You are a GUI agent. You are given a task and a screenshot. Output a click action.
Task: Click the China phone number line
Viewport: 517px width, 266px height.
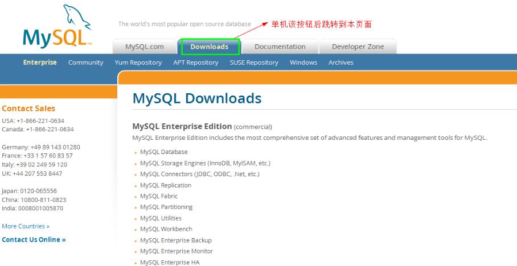click(34, 199)
